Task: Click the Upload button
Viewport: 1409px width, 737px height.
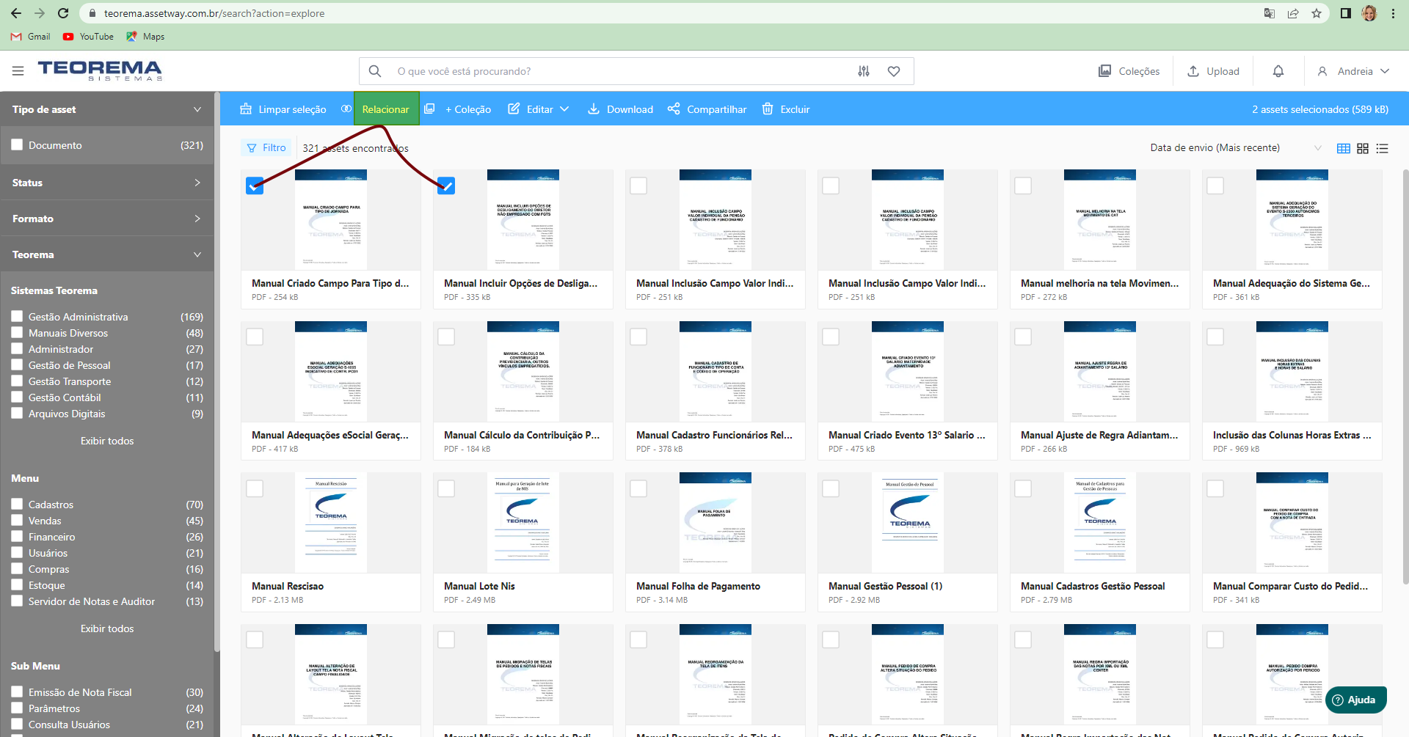Action: (x=1213, y=71)
